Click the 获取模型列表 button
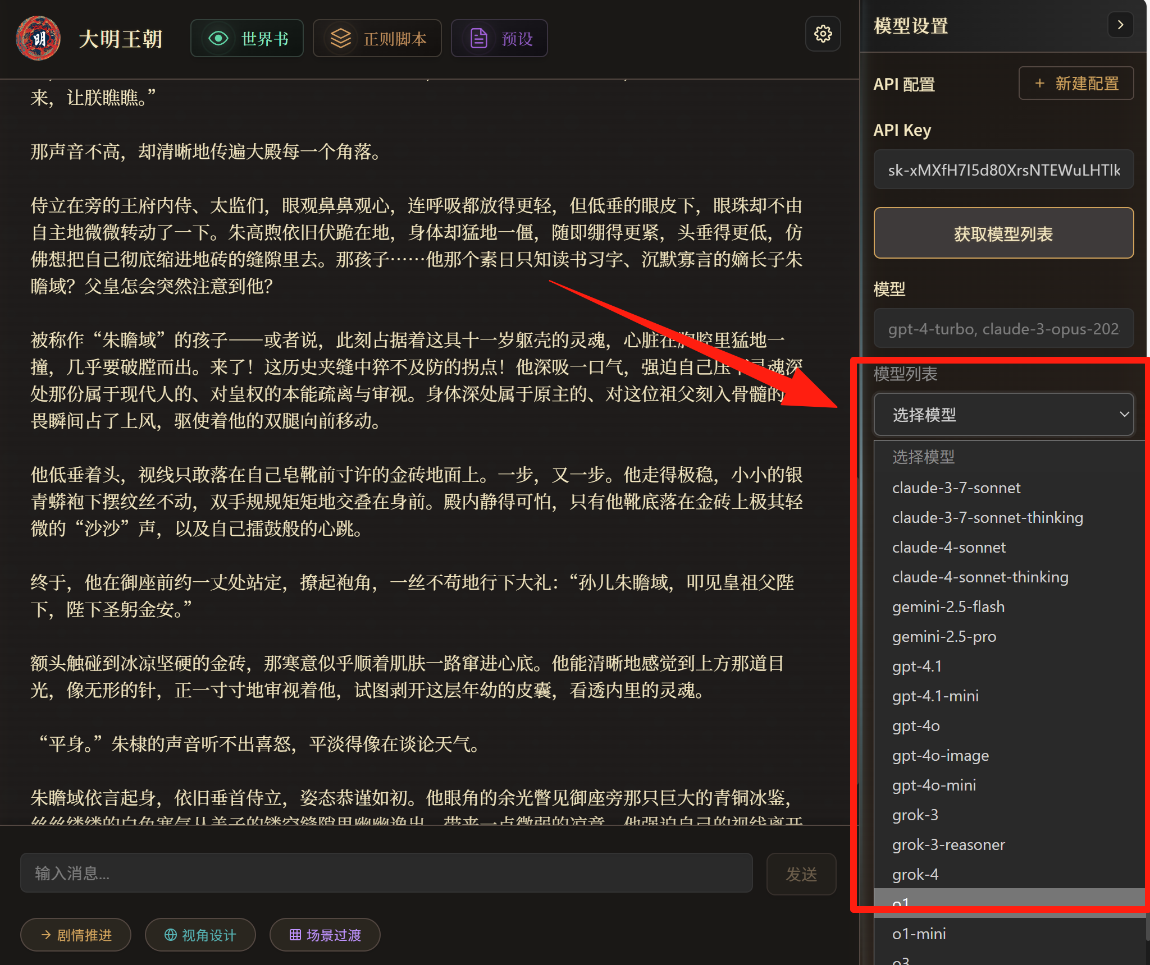The height and width of the screenshot is (965, 1150). click(1003, 233)
